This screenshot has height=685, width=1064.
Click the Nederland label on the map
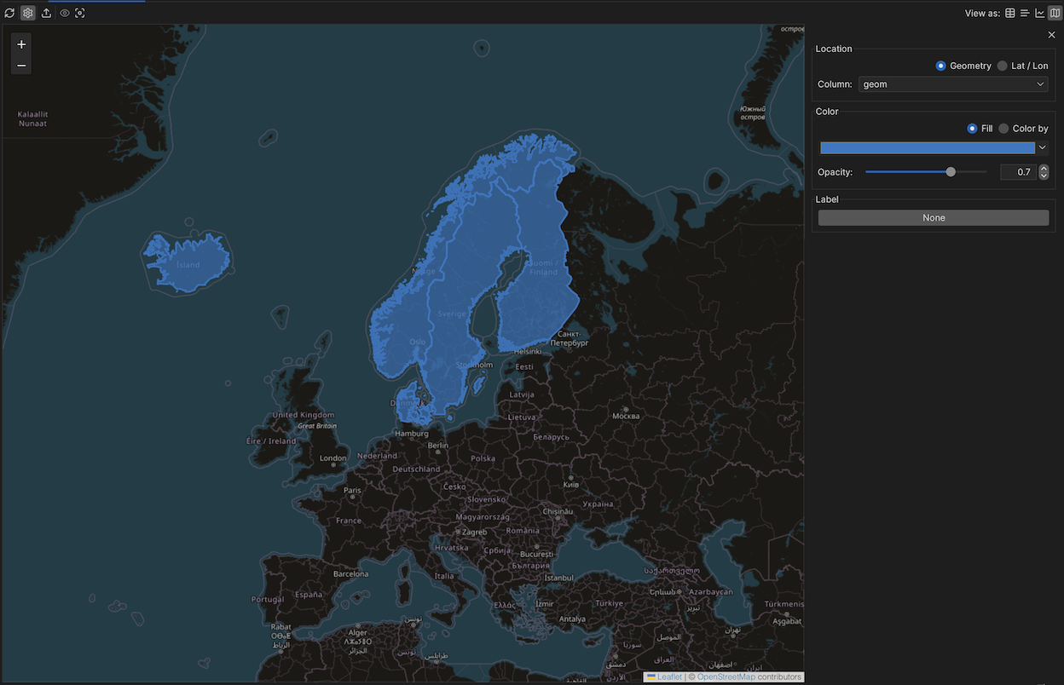click(x=377, y=456)
